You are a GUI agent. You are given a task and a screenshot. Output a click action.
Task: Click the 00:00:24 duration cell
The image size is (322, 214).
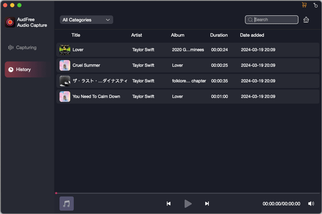click(x=219, y=50)
